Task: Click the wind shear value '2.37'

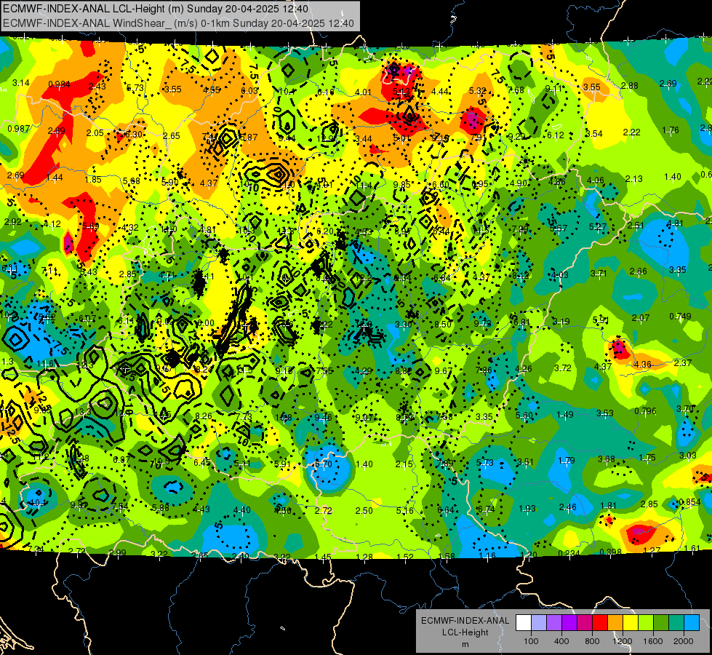Action: tap(683, 362)
